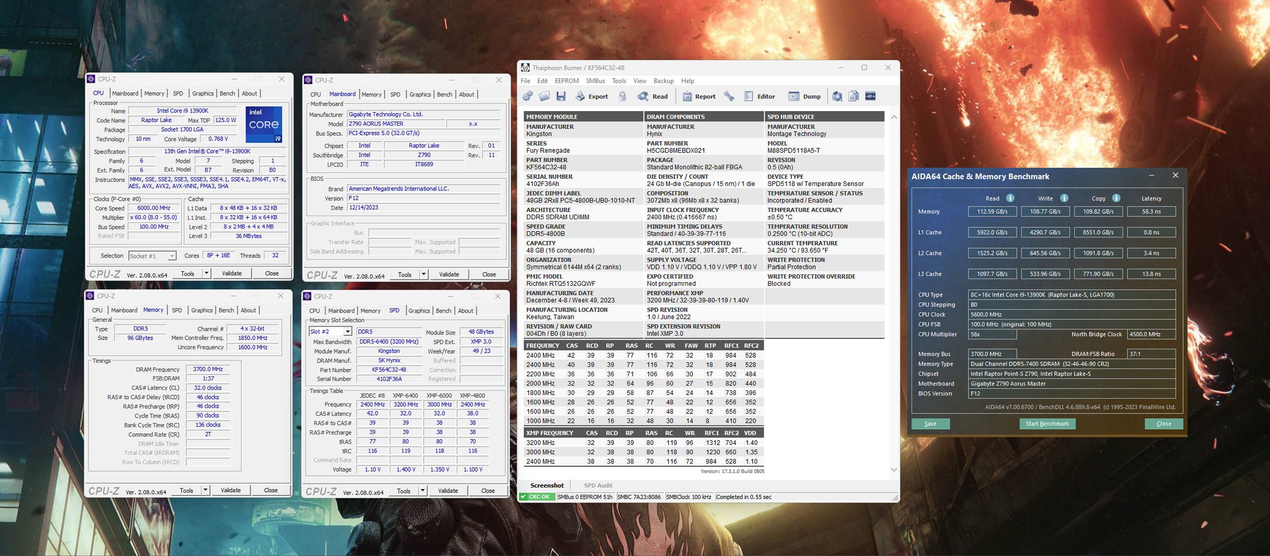Viewport: 1270px width, 556px height.
Task: Click the Intel Core i9 logo in CPU-Z
Action: pyautogui.click(x=264, y=125)
